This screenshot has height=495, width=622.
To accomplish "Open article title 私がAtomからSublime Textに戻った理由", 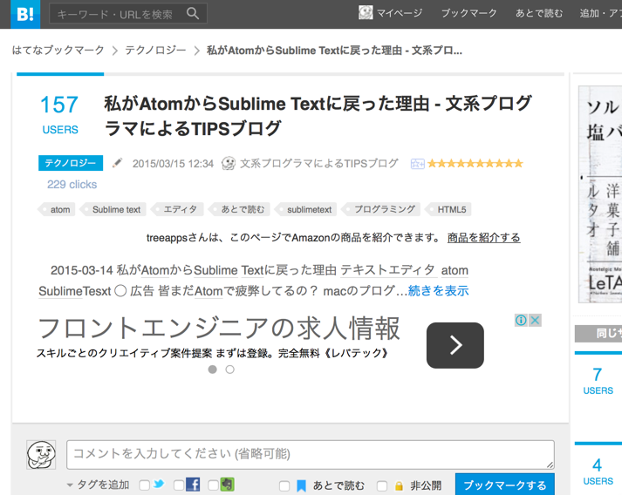I will 318,116.
